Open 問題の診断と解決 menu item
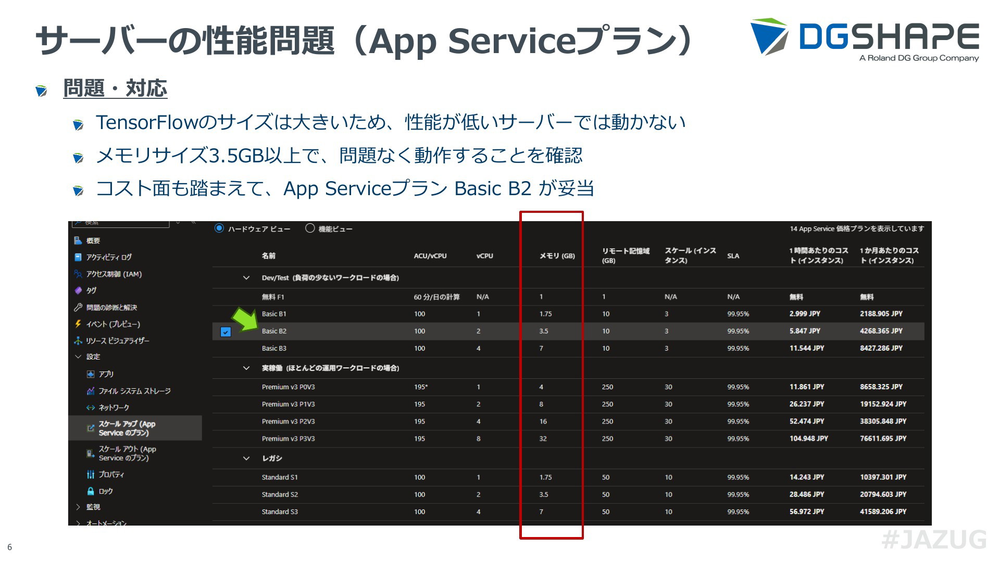 point(111,307)
